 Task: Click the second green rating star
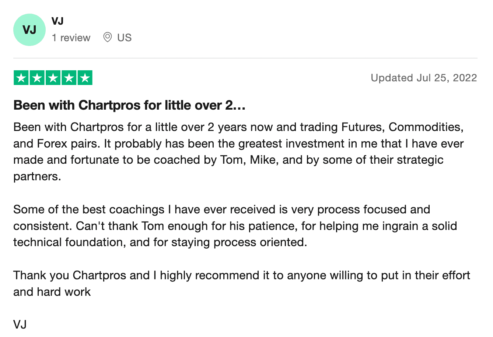(37, 78)
